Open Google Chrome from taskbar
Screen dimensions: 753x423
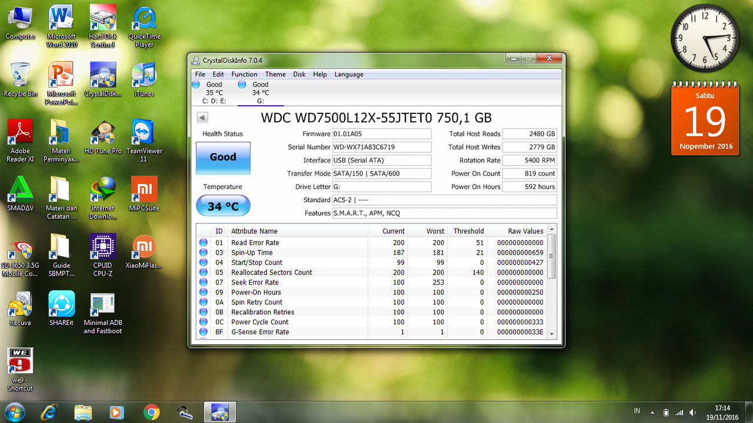click(x=151, y=412)
